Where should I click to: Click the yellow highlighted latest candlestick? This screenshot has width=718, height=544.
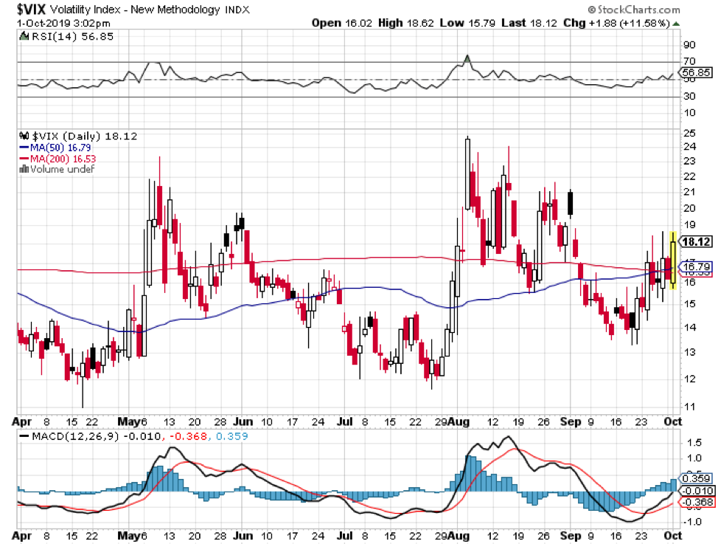tap(673, 260)
